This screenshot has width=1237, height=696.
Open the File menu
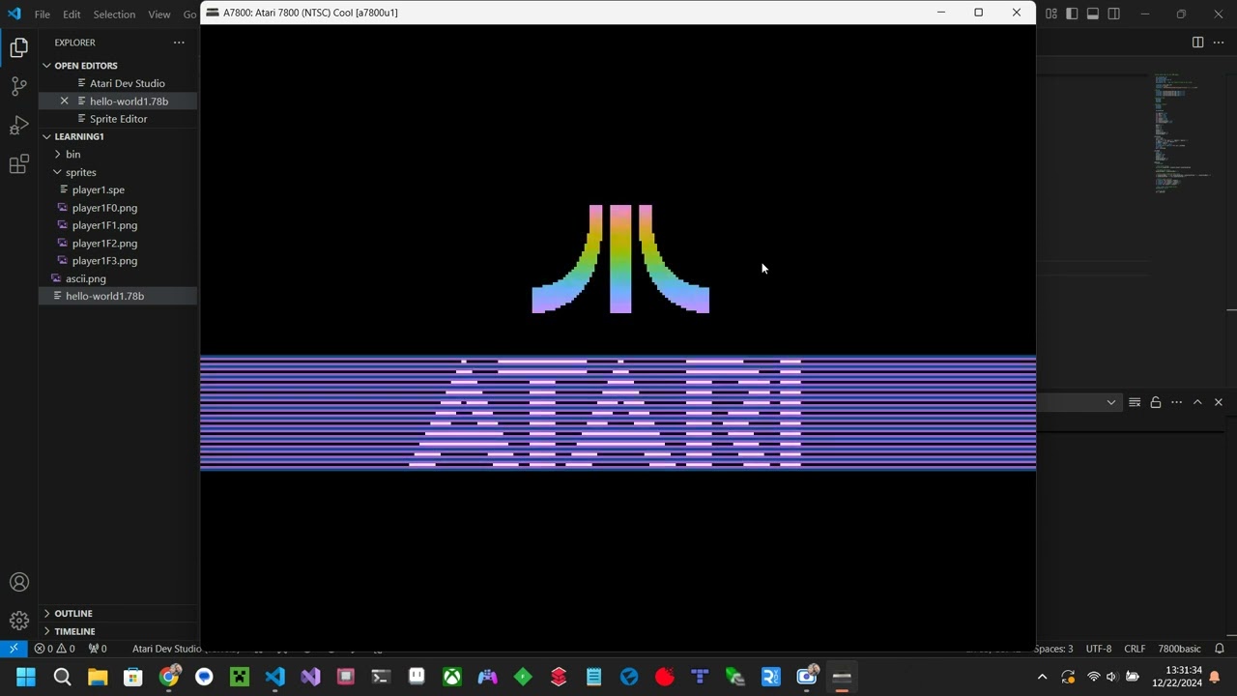click(x=43, y=14)
